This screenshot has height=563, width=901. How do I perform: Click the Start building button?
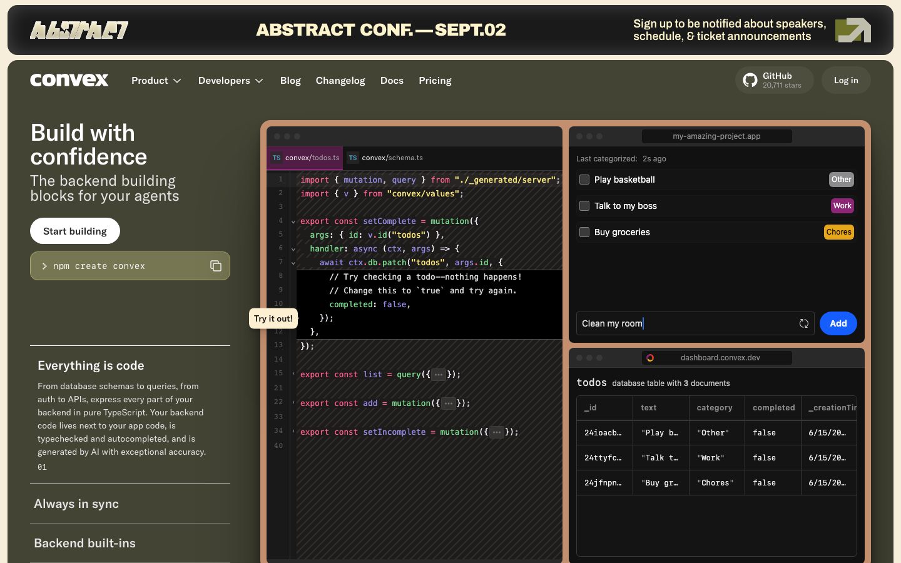75,231
